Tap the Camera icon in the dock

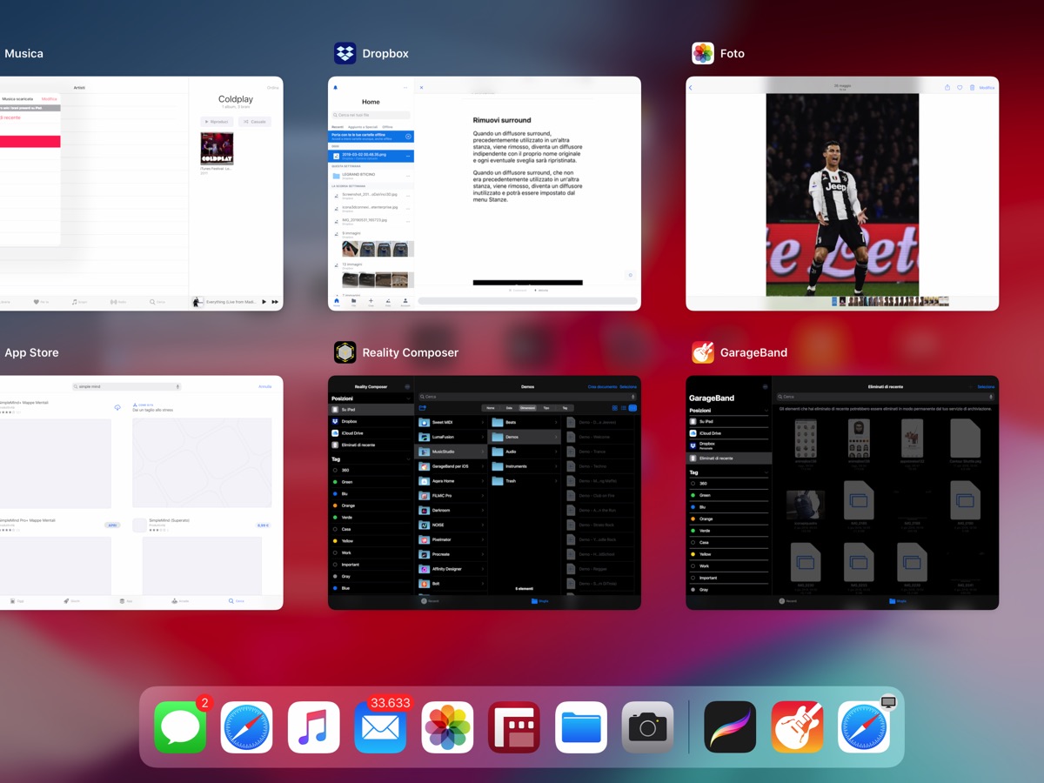[x=648, y=727]
